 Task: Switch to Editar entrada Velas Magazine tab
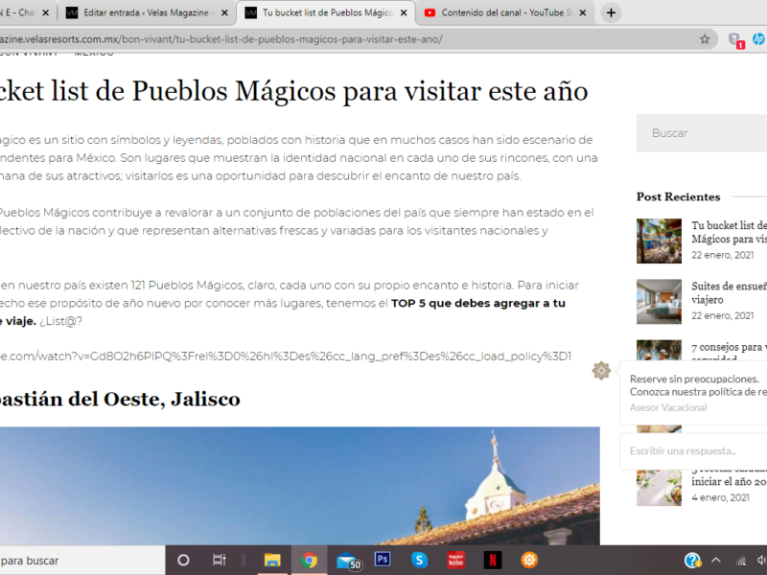click(147, 12)
